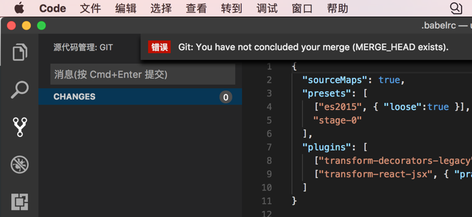The width and height of the screenshot is (472, 217).
Task: Open the Apple menu logo
Action: [19, 8]
